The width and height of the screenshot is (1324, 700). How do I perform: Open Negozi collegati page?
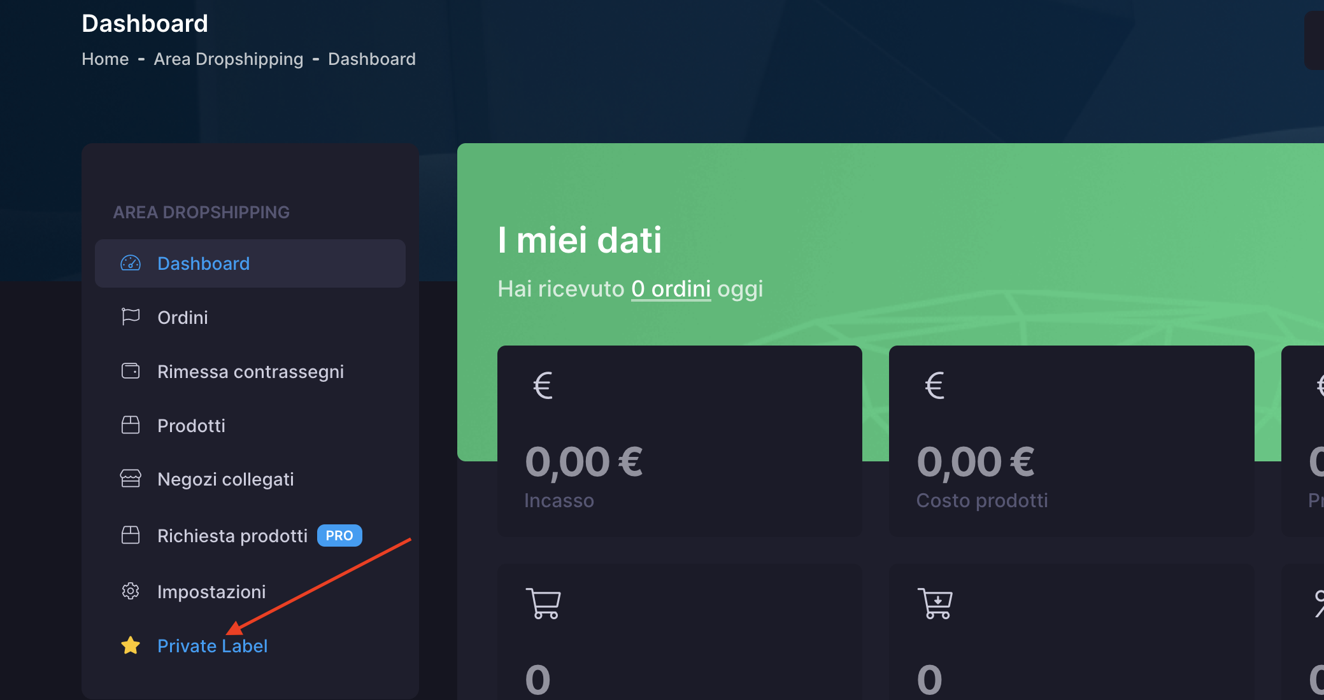point(225,479)
